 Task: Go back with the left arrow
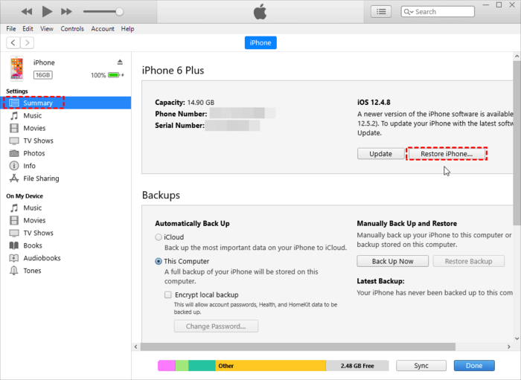pos(13,43)
